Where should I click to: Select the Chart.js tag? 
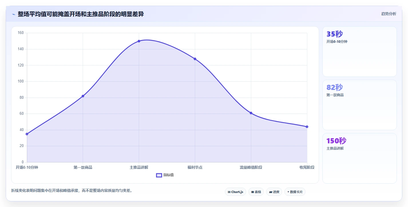pyautogui.click(x=235, y=192)
